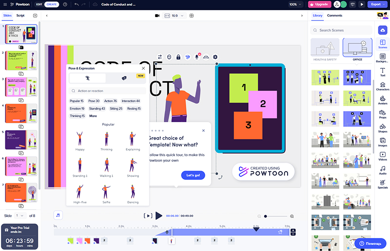Click the swap character icon
Viewport: 390px width, 251px height.
click(x=160, y=57)
